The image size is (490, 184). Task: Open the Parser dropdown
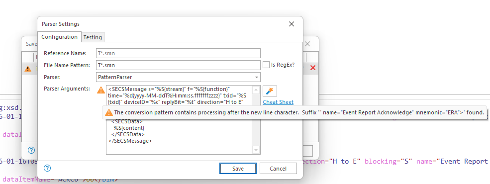(178, 77)
